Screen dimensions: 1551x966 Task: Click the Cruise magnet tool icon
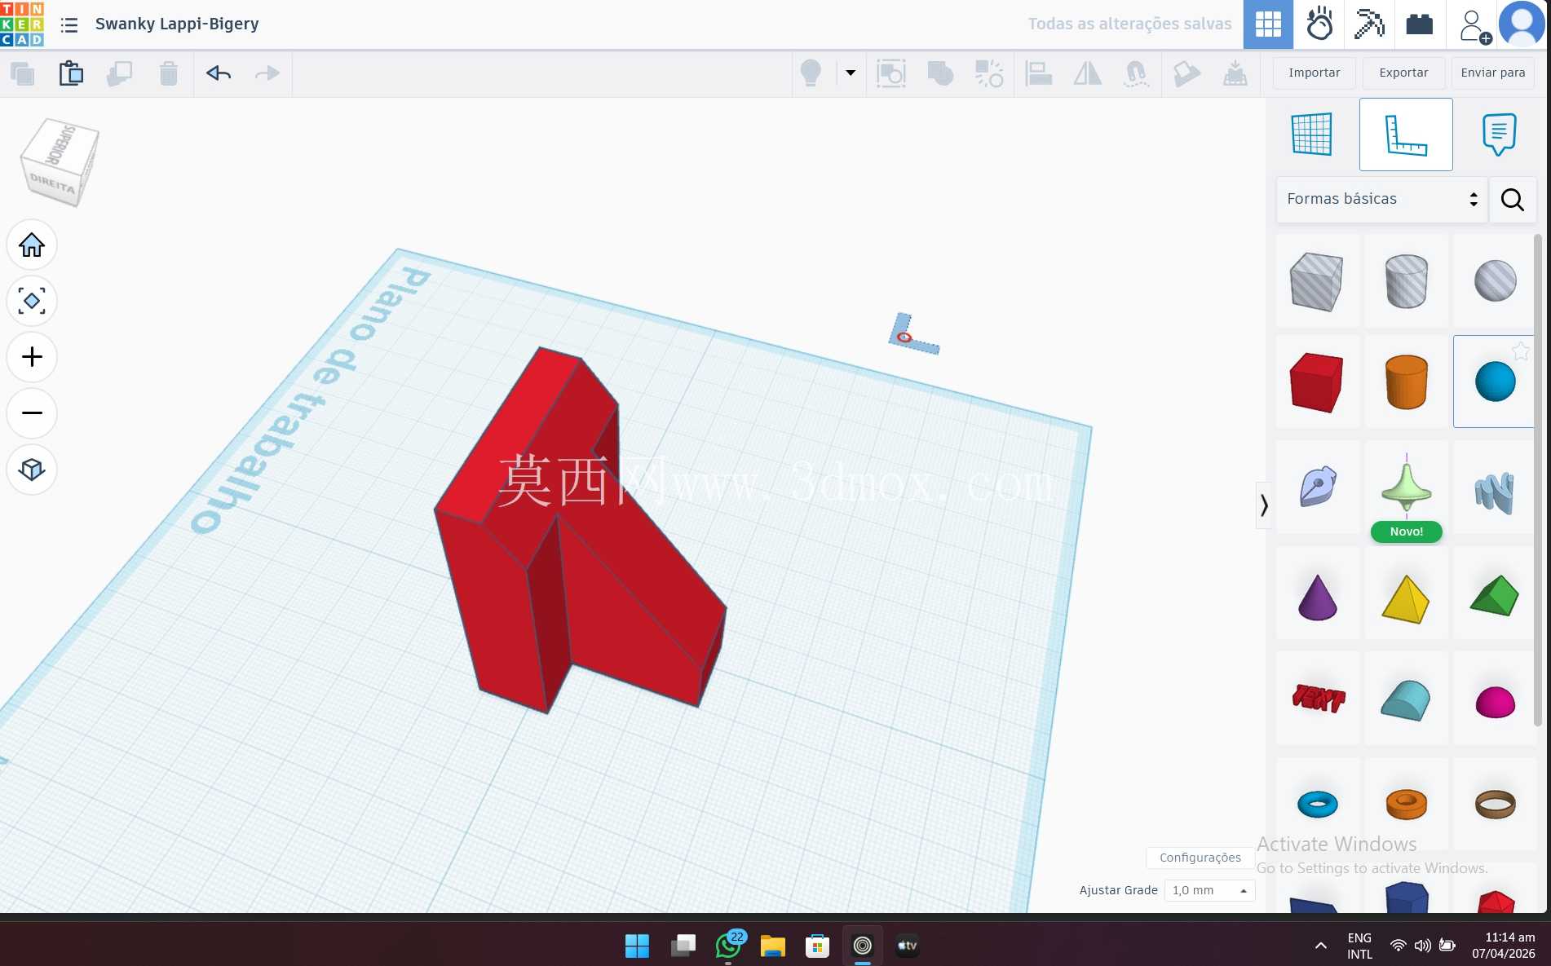[x=1136, y=73]
